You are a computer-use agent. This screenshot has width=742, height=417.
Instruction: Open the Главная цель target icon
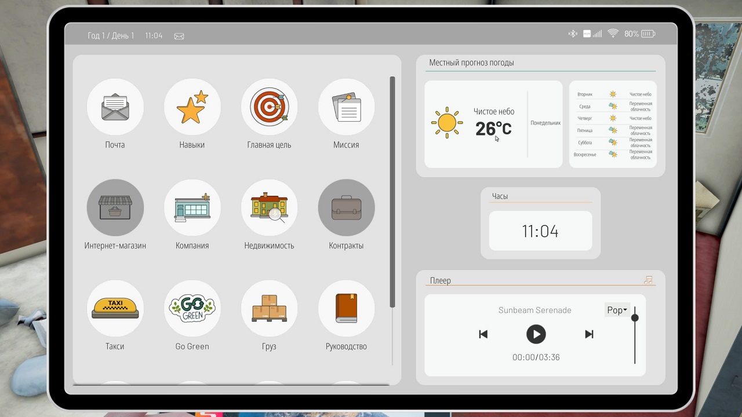tap(269, 107)
